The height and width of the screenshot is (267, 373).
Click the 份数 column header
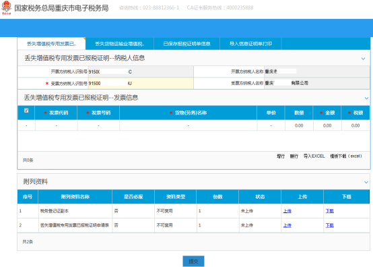tap(217, 197)
